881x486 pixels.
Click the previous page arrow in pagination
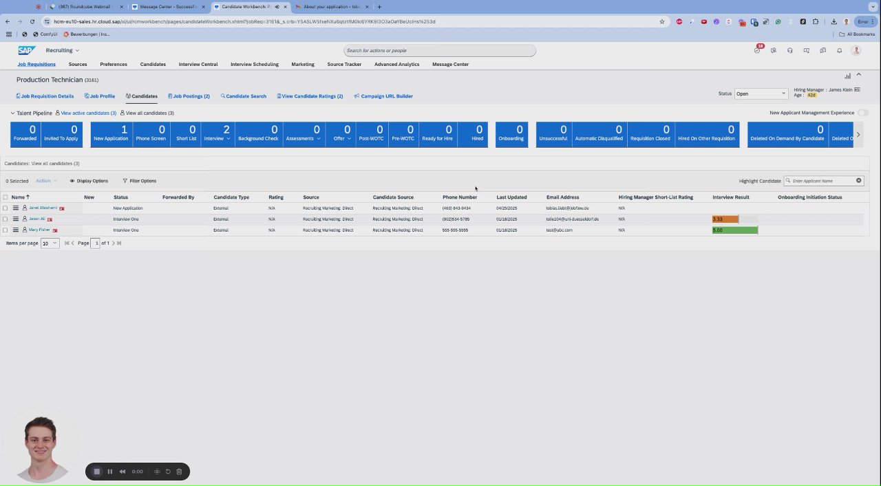click(x=73, y=243)
